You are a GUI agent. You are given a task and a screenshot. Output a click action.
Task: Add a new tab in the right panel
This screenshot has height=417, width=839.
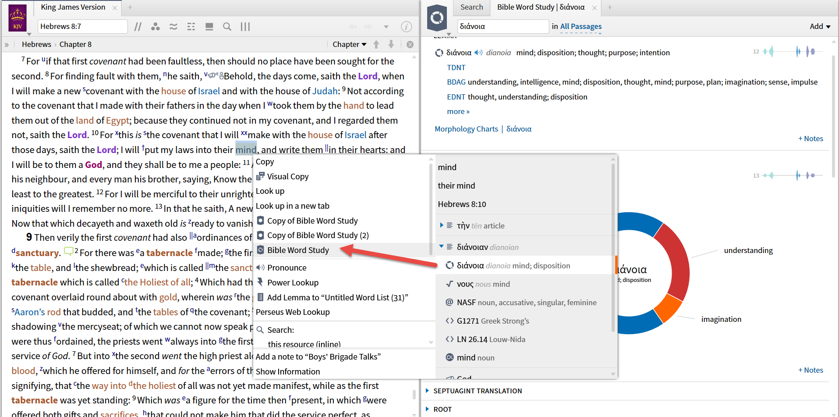click(609, 7)
